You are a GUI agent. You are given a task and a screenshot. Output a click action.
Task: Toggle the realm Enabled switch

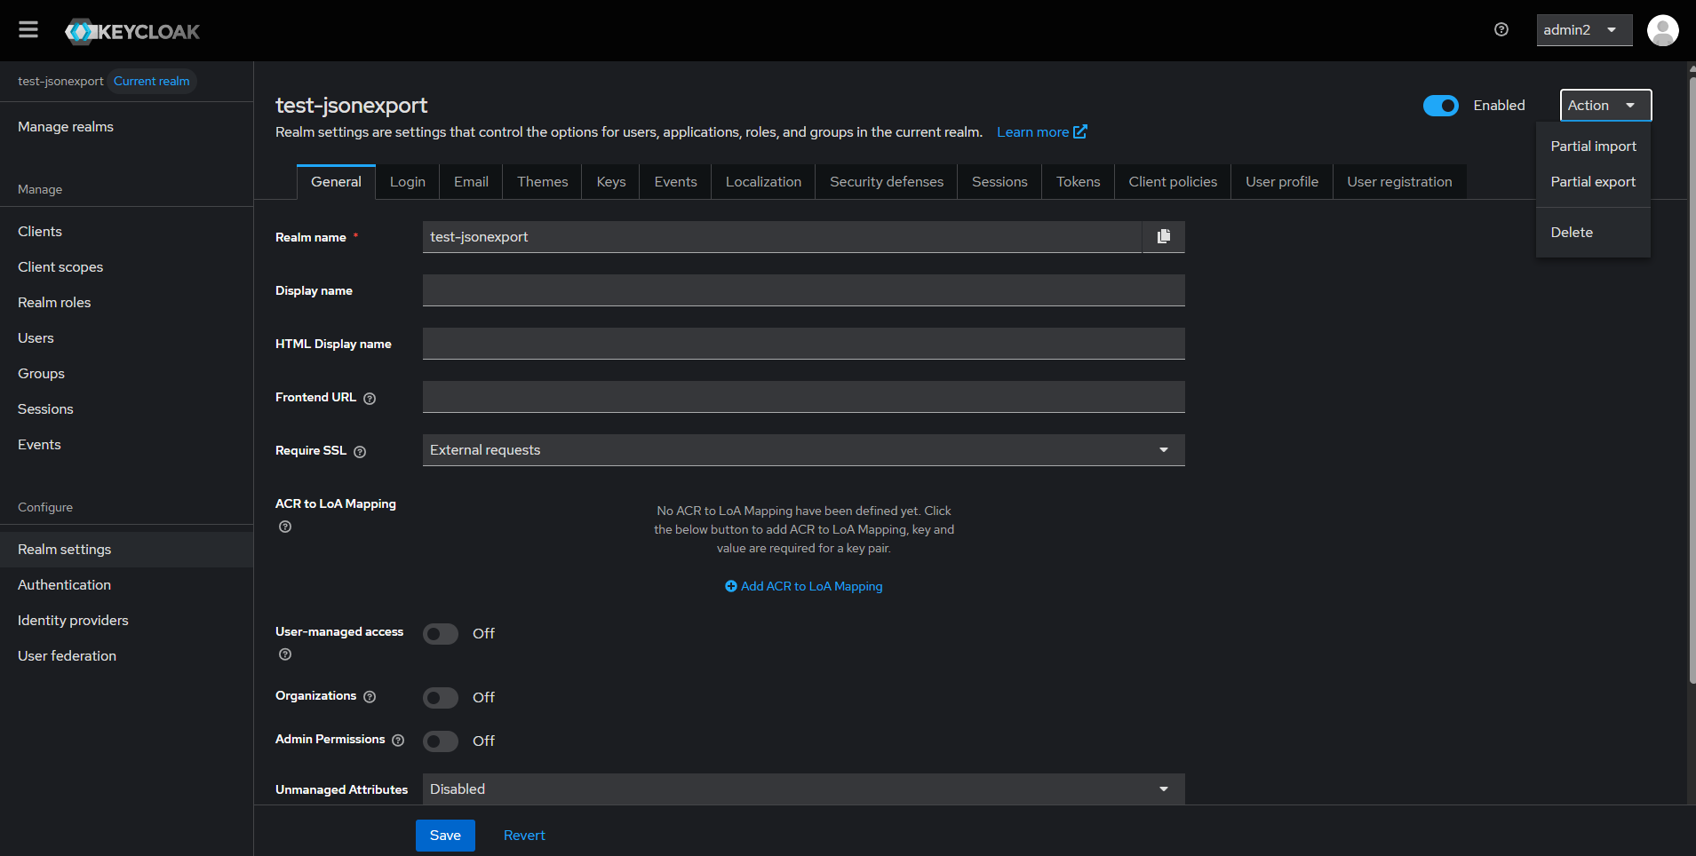(x=1440, y=106)
